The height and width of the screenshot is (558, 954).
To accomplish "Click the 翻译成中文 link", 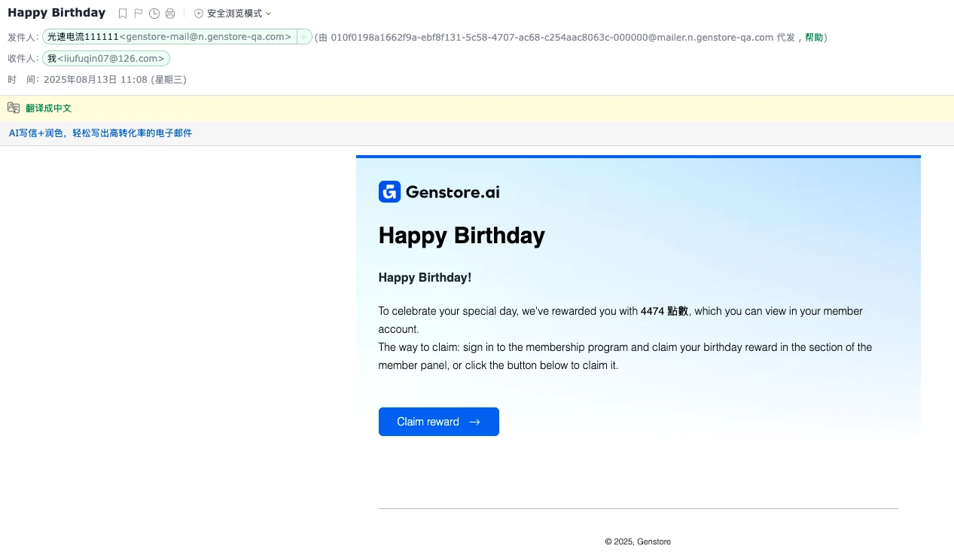I will 48,108.
